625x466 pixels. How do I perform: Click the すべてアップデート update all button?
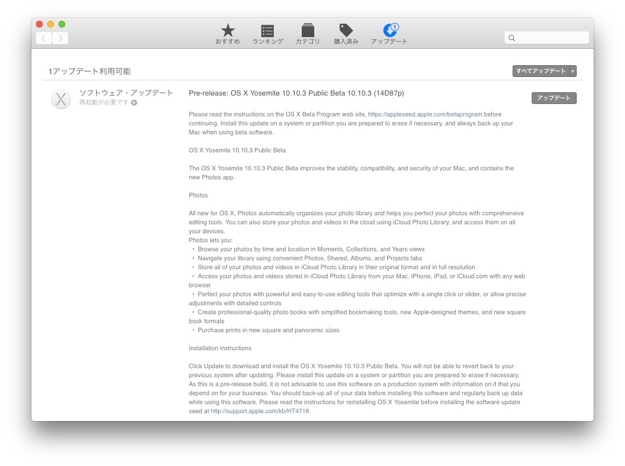pyautogui.click(x=541, y=71)
